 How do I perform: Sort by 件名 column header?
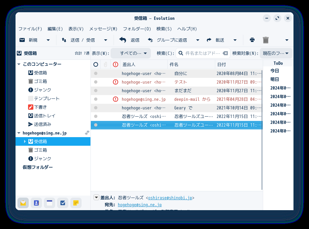pyautogui.click(x=191, y=64)
